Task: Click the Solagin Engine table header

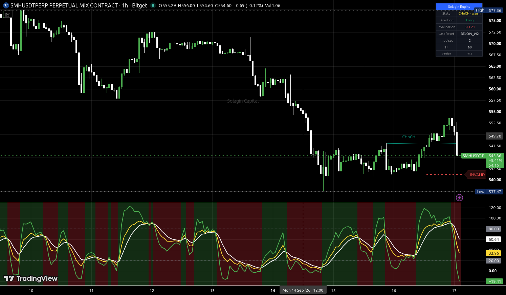Action: pyautogui.click(x=459, y=6)
